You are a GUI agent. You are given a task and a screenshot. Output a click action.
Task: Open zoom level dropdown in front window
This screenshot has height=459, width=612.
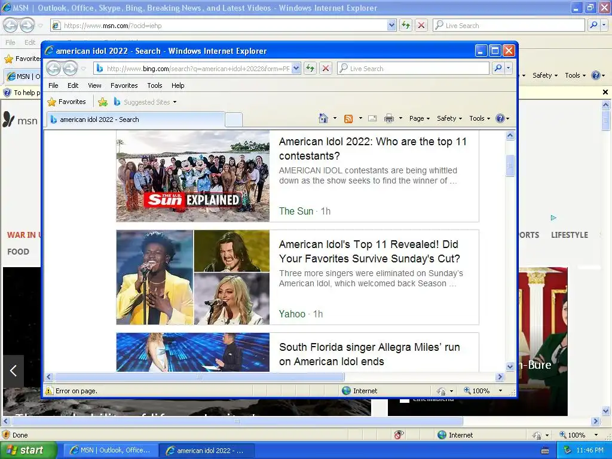pyautogui.click(x=500, y=391)
